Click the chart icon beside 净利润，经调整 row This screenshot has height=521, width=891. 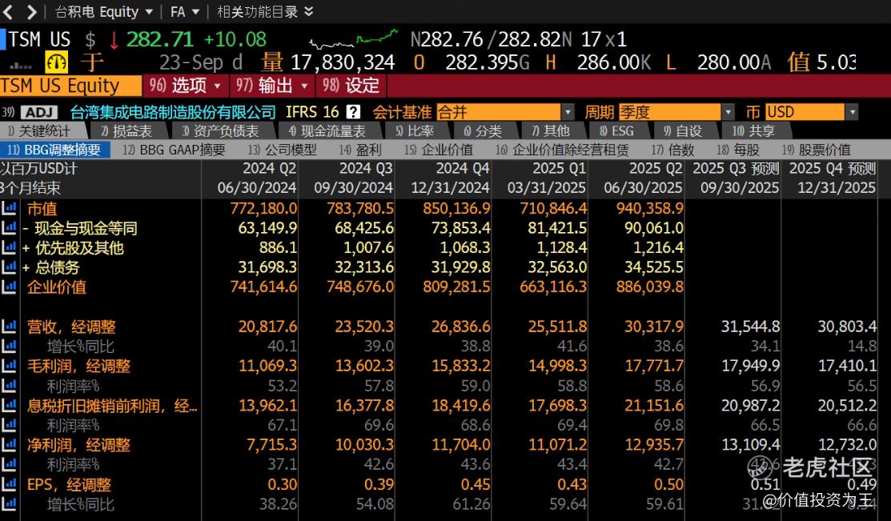(9, 445)
